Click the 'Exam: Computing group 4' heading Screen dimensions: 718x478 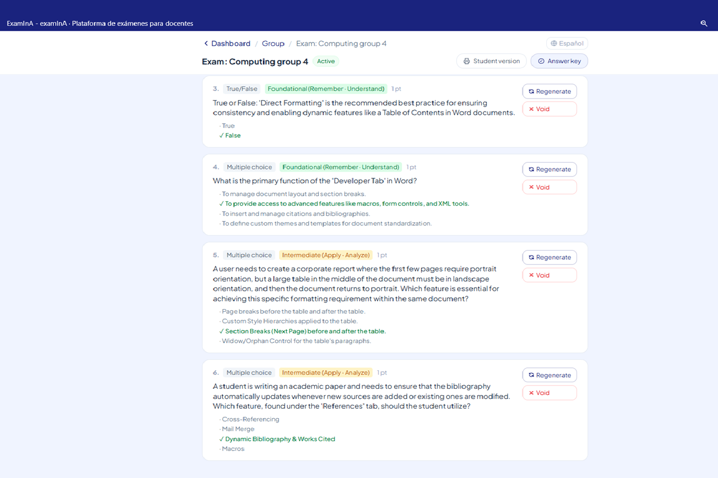(255, 62)
